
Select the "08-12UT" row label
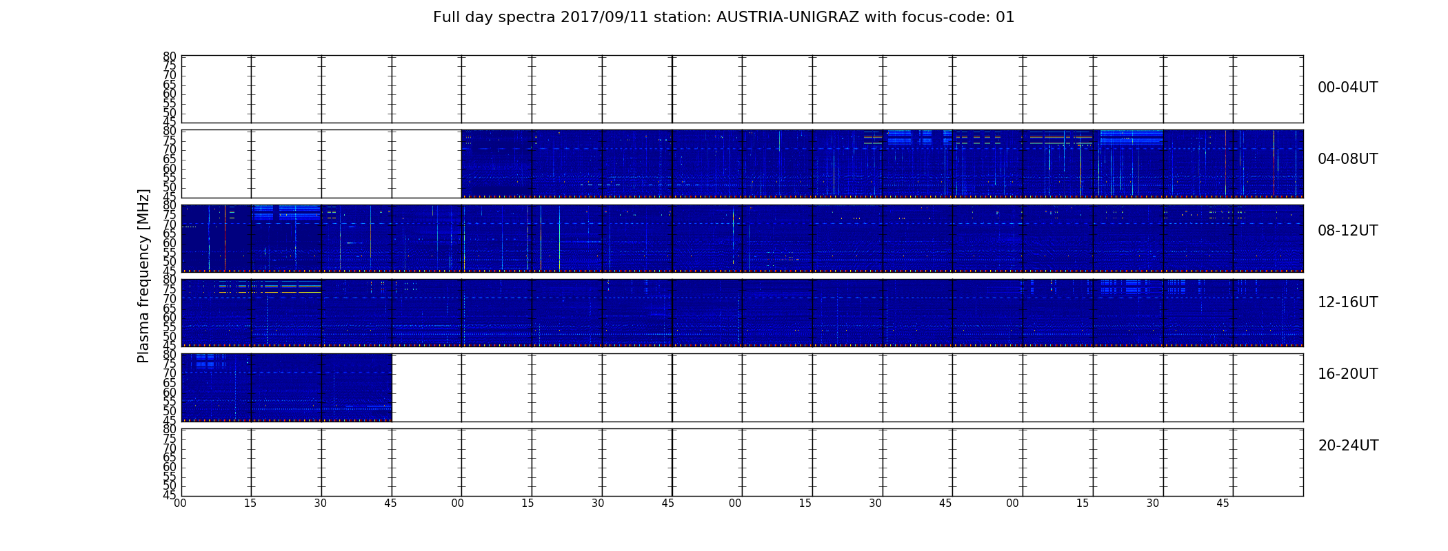tap(1347, 231)
